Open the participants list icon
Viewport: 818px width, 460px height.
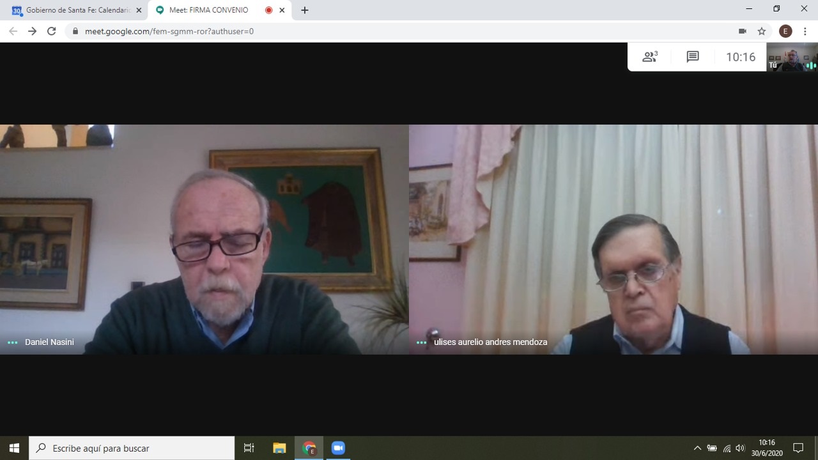pyautogui.click(x=649, y=57)
